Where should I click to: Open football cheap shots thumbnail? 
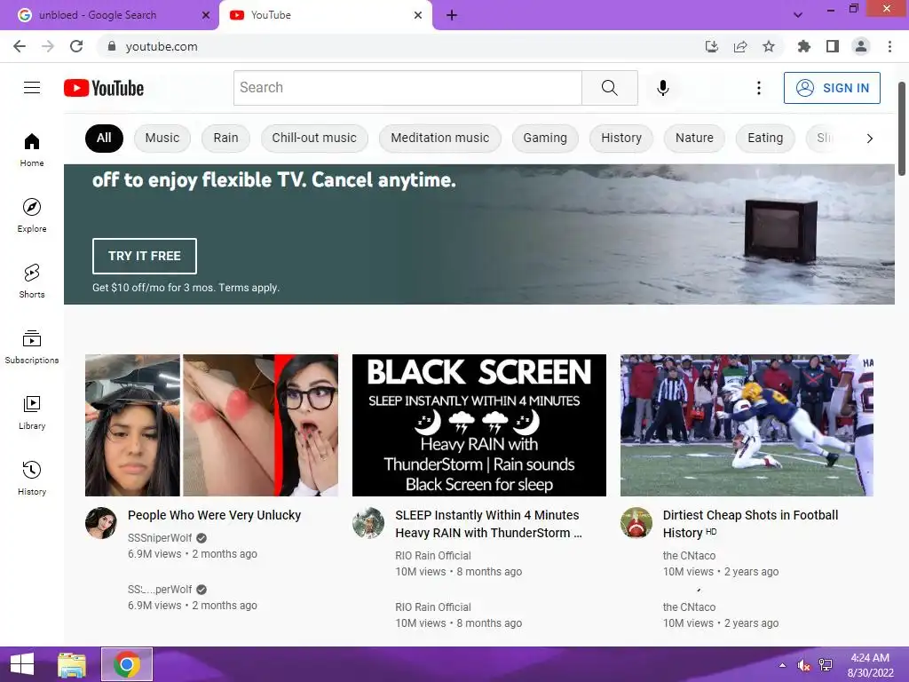click(747, 425)
